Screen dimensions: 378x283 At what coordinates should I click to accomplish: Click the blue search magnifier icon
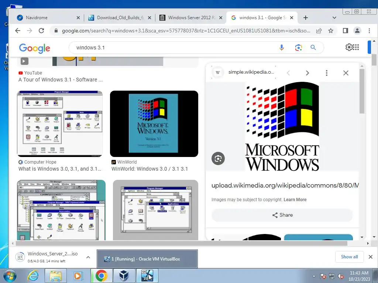(313, 48)
